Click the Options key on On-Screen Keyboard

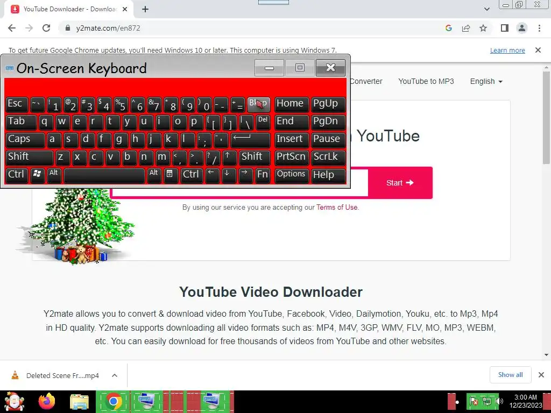point(291,175)
